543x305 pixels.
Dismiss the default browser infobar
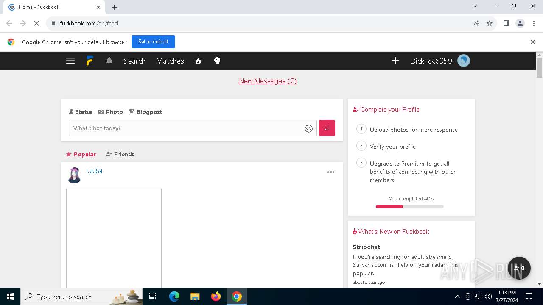[x=533, y=42]
